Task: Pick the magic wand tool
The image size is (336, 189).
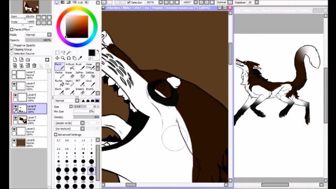Action: [69, 52]
